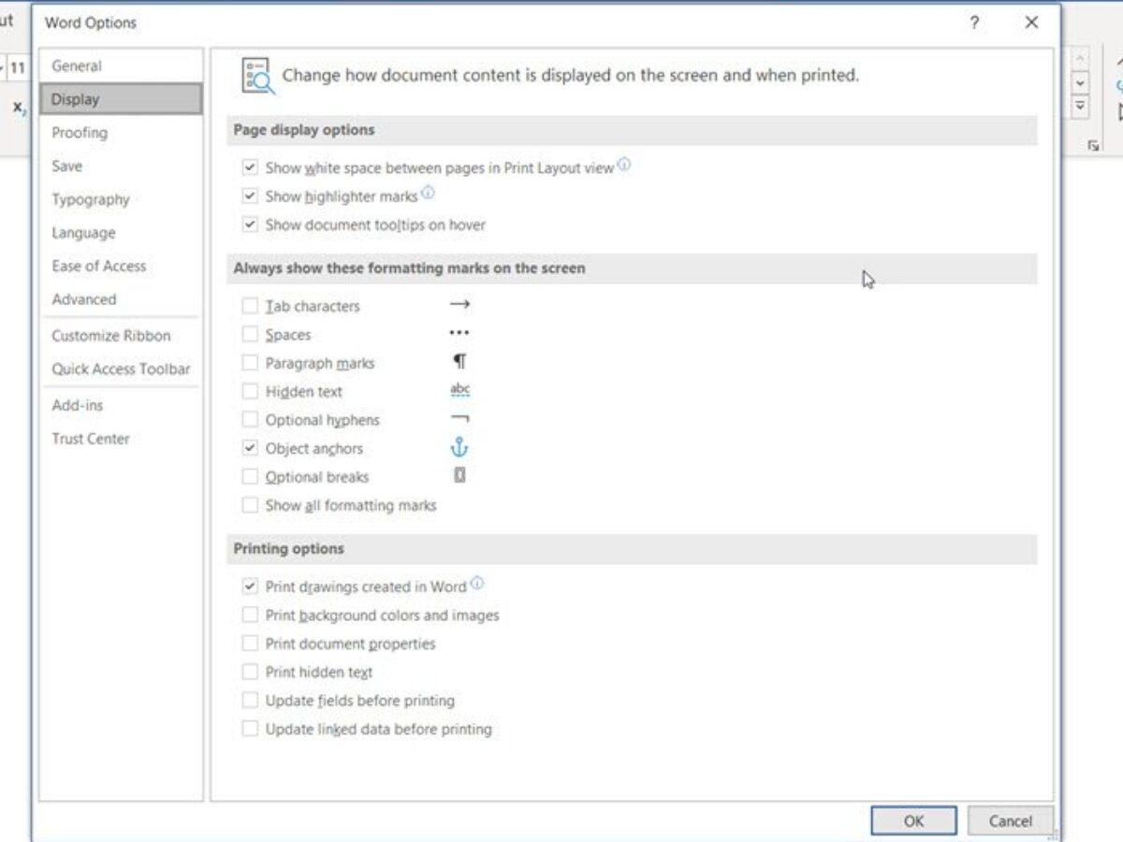Click info icon beside Print drawings option

(x=477, y=584)
